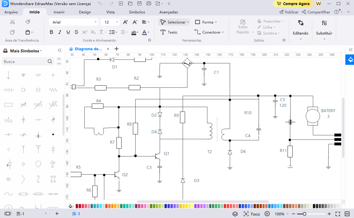Toggle italic text formatting
This screenshot has width=354, height=218.
point(60,32)
